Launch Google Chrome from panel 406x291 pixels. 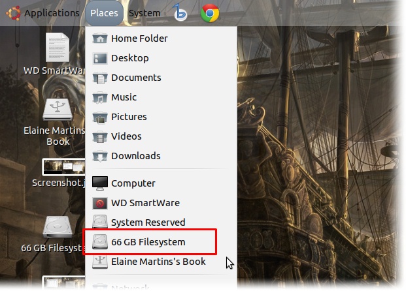[210, 13]
